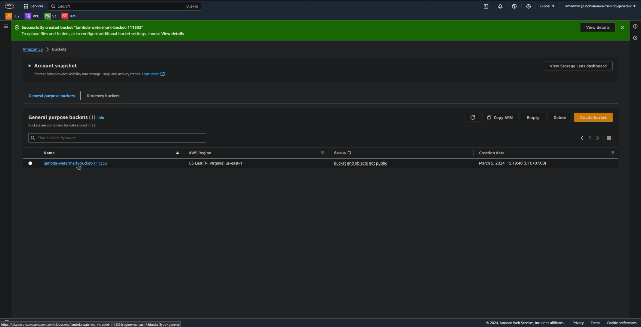
Task: Open the Services grid menu
Action: pyautogui.click(x=33, y=6)
